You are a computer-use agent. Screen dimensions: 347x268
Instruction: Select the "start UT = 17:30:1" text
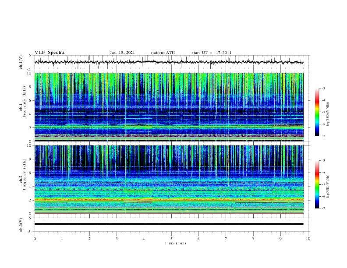pyautogui.click(x=212, y=53)
